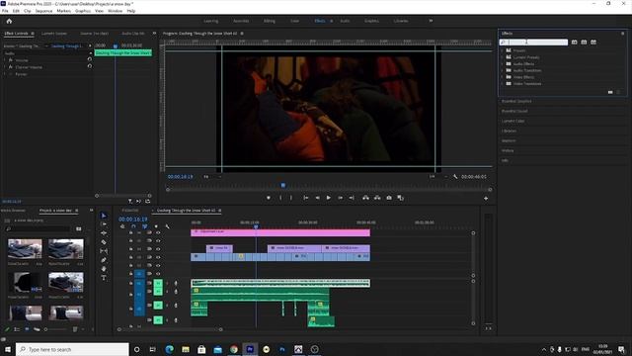Click the Mark Out button
The height and width of the screenshot is (356, 632).
tap(291, 198)
